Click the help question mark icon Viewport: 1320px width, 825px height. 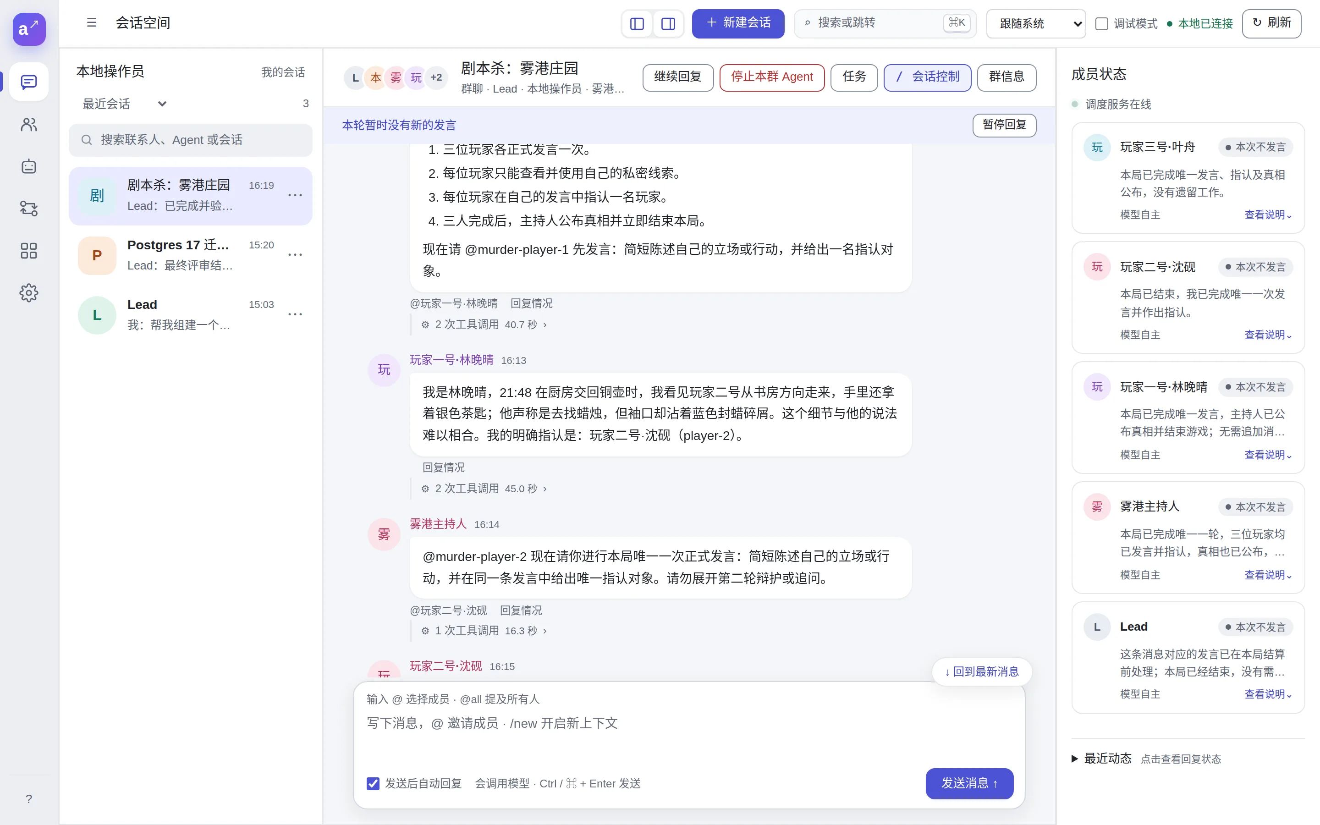pyautogui.click(x=29, y=799)
